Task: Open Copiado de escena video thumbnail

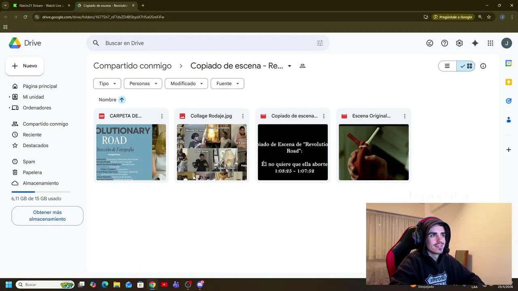Action: pos(293,152)
